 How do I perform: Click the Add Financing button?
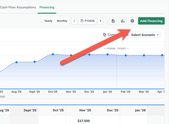[151, 21]
